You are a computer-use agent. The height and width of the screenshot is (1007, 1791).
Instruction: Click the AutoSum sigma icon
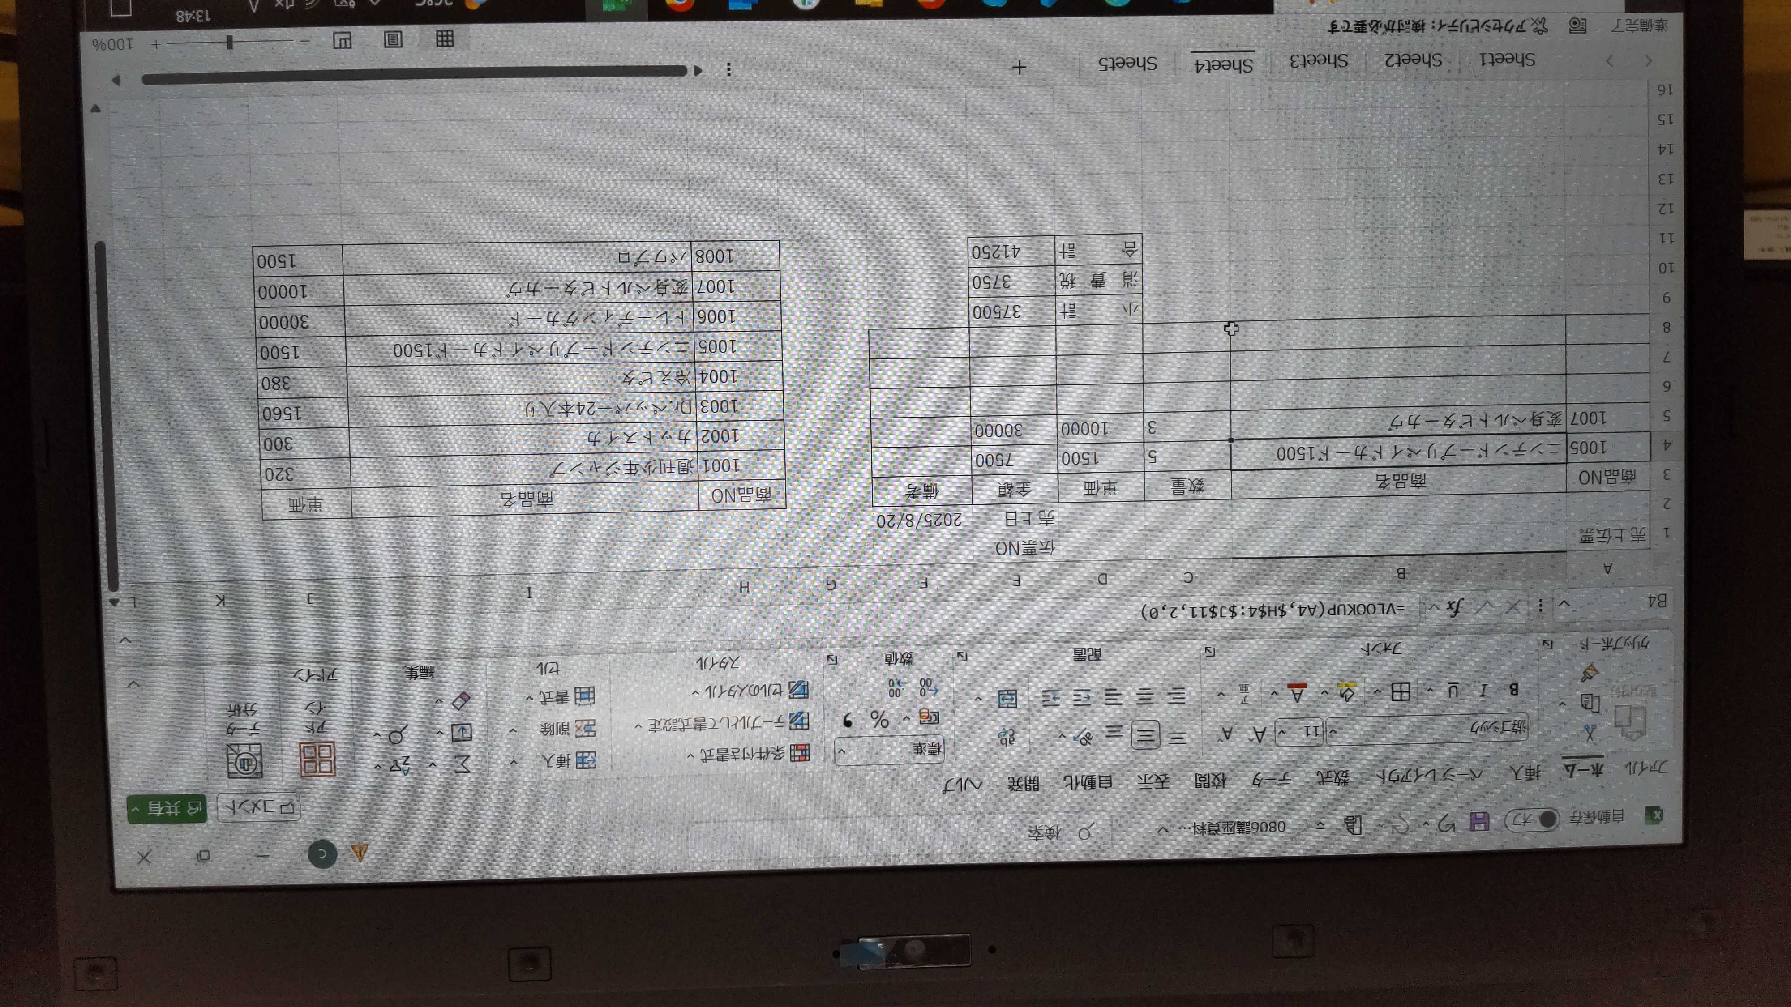[x=463, y=764]
